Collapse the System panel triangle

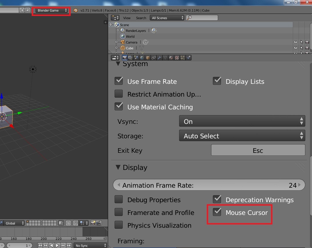[x=118, y=64]
